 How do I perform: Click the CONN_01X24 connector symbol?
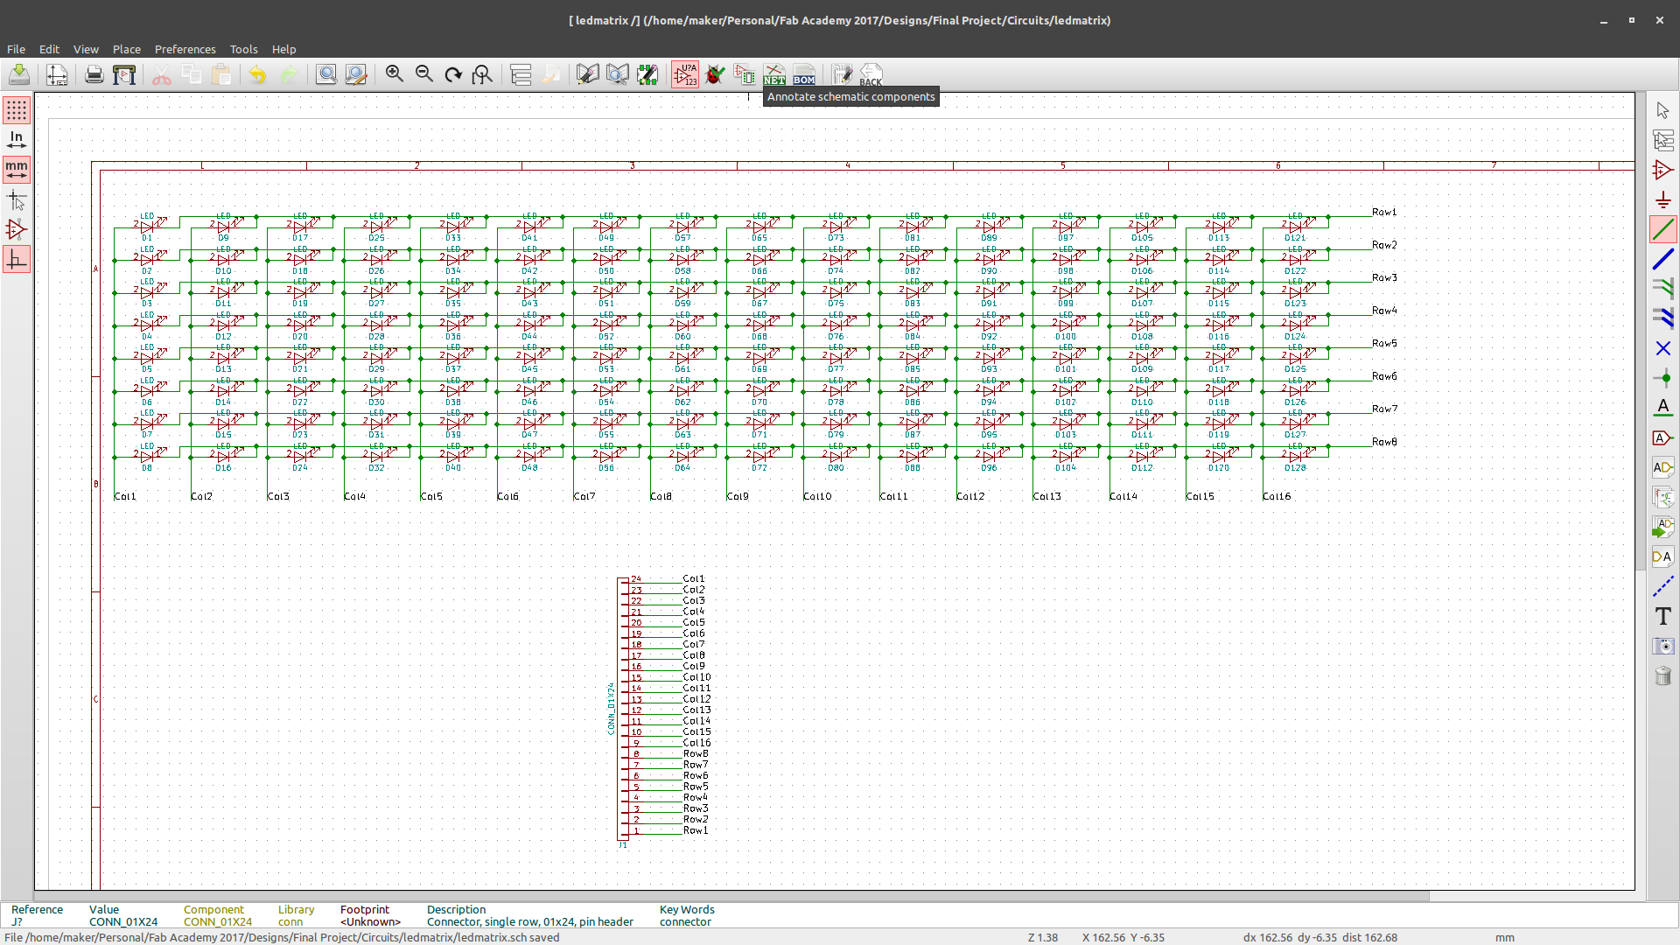pyautogui.click(x=623, y=710)
